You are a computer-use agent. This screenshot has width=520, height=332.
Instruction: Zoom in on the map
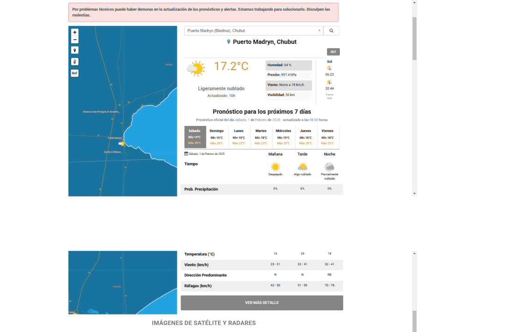(x=75, y=32)
